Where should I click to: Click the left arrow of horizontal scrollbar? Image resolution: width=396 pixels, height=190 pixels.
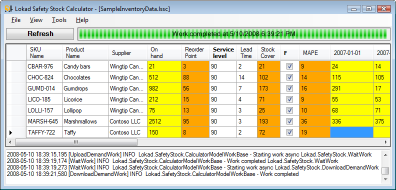tap(10, 142)
